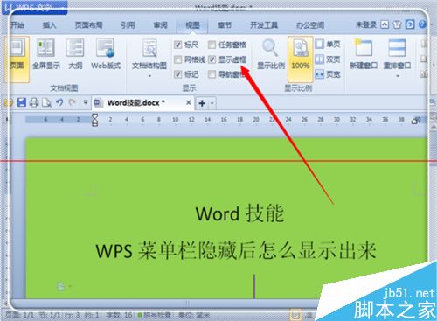The height and width of the screenshot is (321, 437).
Task: Open the zoom ratio magnifier tool
Action: click(270, 55)
